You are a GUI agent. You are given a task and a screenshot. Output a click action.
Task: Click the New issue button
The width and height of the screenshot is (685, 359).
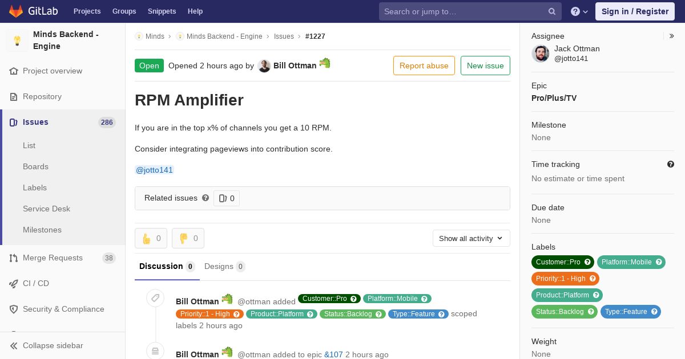click(x=485, y=66)
